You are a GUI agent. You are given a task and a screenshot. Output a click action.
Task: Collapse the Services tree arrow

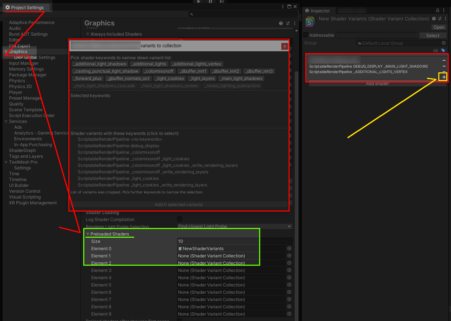pos(5,121)
